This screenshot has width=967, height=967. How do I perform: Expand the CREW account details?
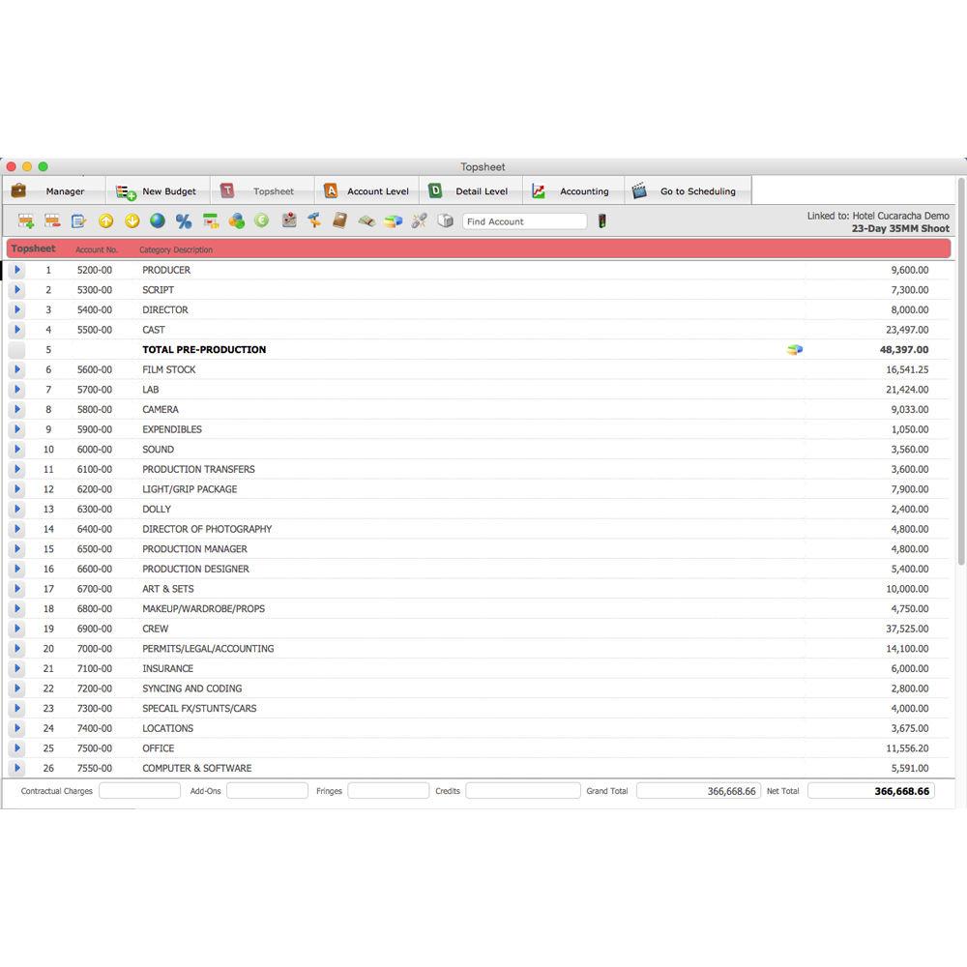point(15,629)
